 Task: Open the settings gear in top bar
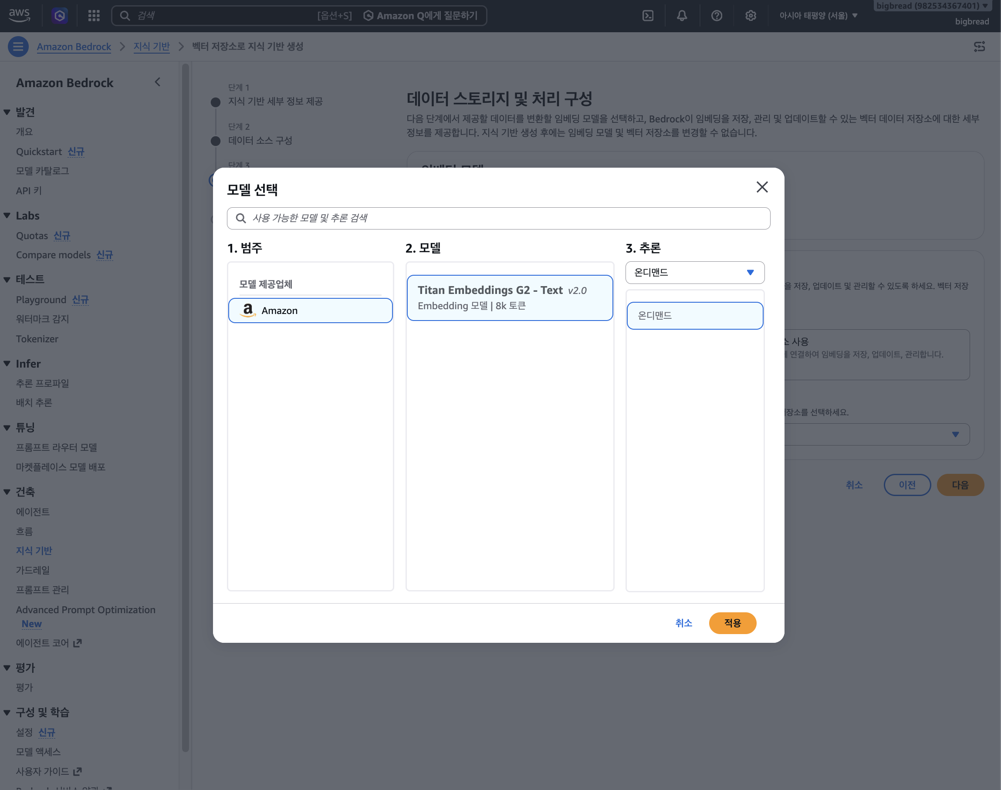750,16
